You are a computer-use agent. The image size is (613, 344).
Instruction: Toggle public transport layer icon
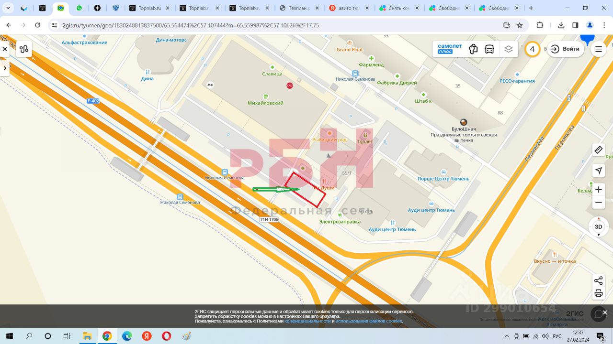pyautogui.click(x=489, y=49)
